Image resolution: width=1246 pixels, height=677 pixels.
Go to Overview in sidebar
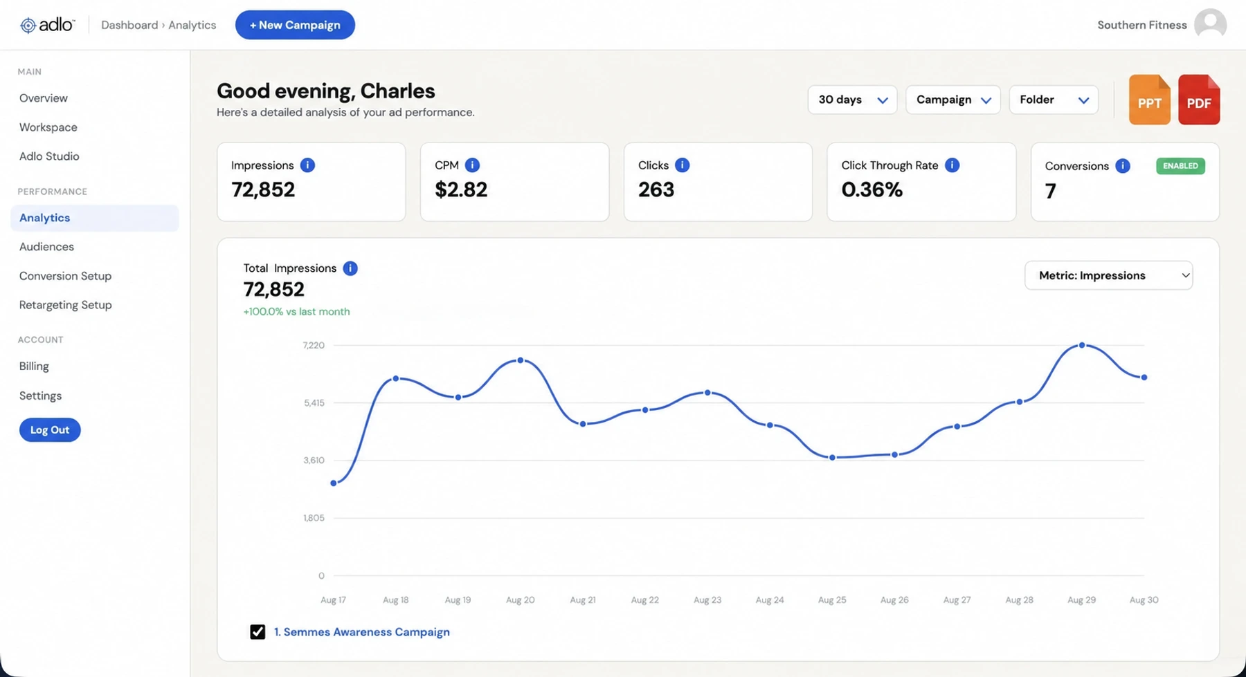tap(44, 98)
